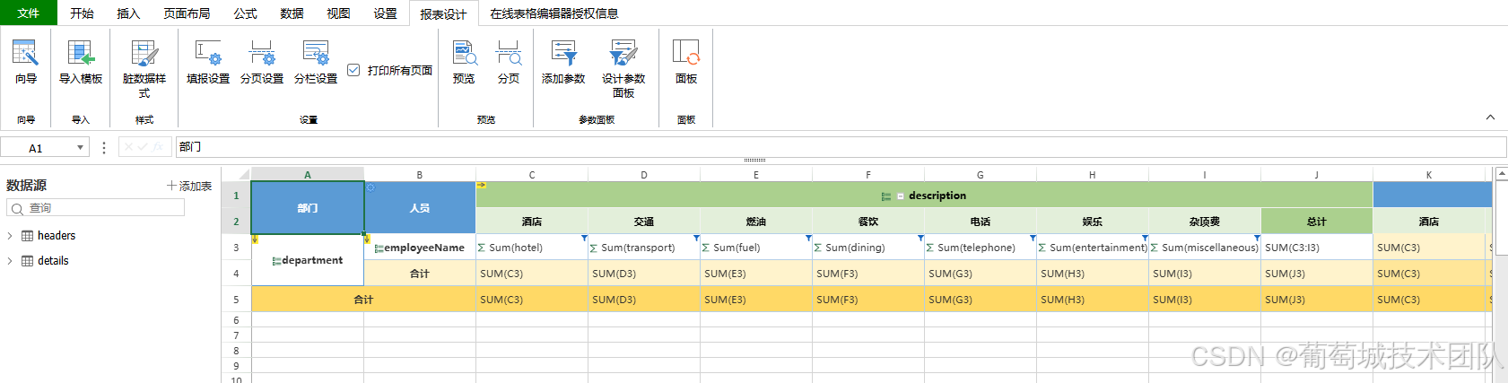Toggle the 打印所有页面 checkbox
The image size is (1508, 383).
pyautogui.click(x=353, y=70)
